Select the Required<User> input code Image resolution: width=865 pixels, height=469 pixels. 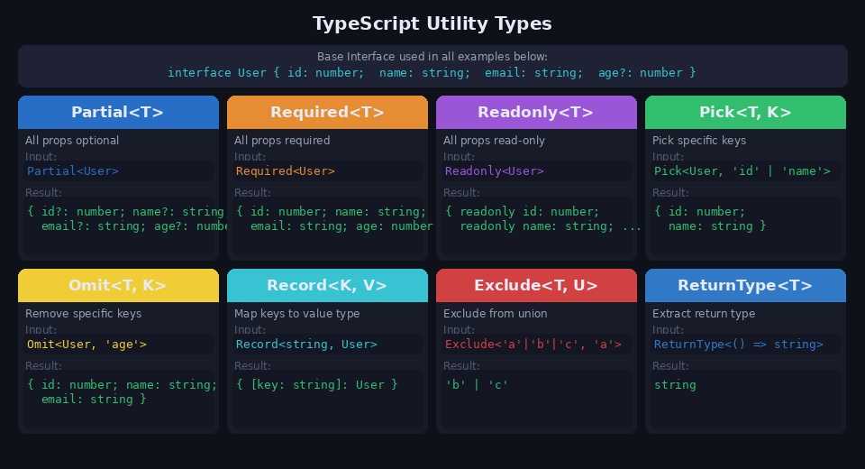[286, 171]
